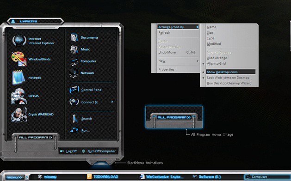The width and height of the screenshot is (291, 181).
Task: Click Turn Off Computer button
Action: coord(99,151)
